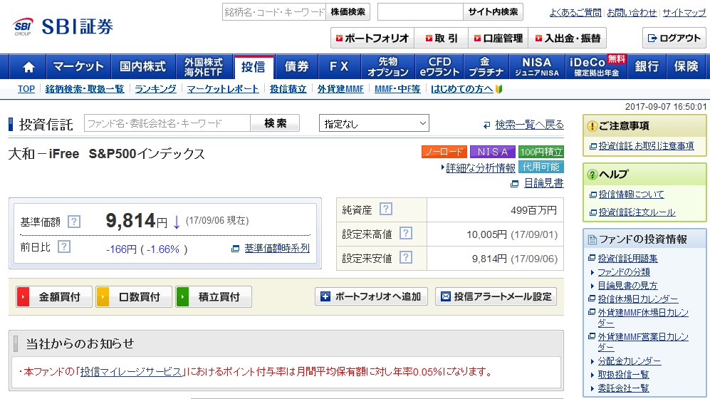The image size is (710, 399).
Task: Click the NISA purple badge
Action: [493, 152]
